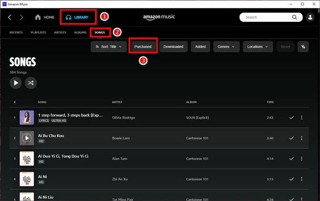Open the user profile icon
The height and width of the screenshot is (201, 320).
tap(310, 17)
